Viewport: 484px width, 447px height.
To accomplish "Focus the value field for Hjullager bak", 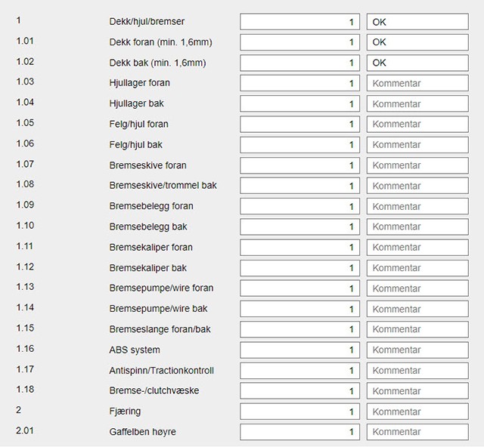I will click(299, 103).
